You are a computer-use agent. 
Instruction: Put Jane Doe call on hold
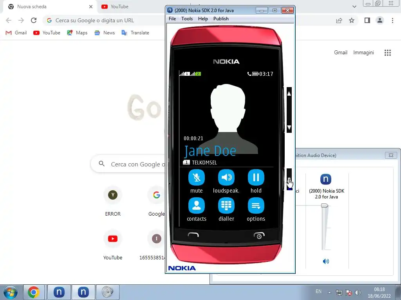pos(256,177)
